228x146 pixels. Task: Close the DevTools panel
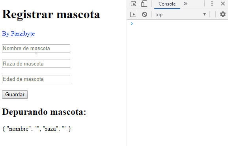click(x=223, y=4)
